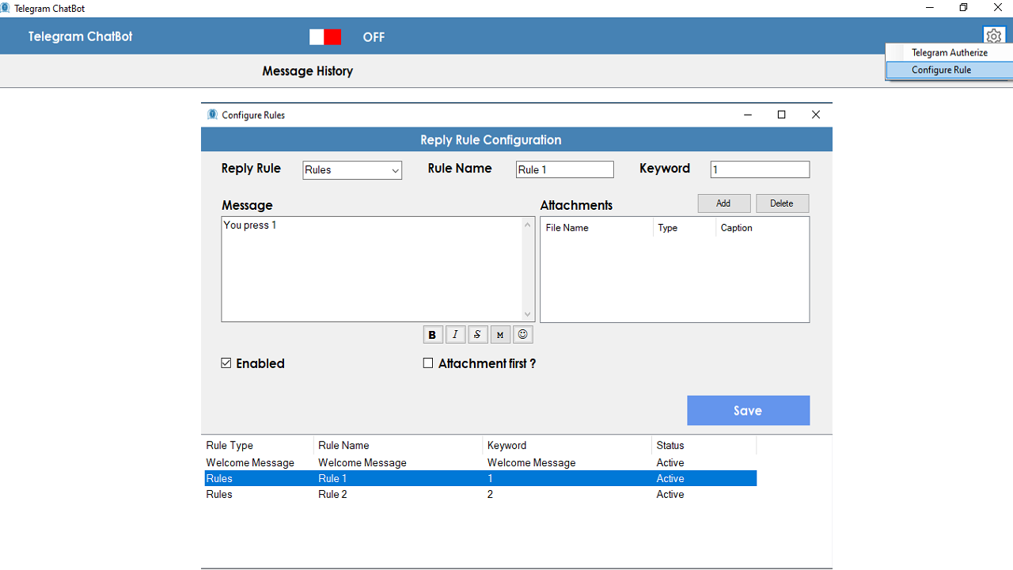Click the message box scrollbar down arrow
The image size is (1013, 570).
click(x=528, y=314)
